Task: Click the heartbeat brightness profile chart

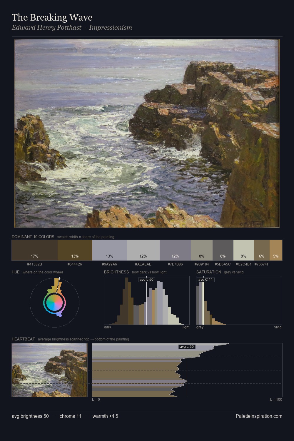Action: [x=187, y=370]
